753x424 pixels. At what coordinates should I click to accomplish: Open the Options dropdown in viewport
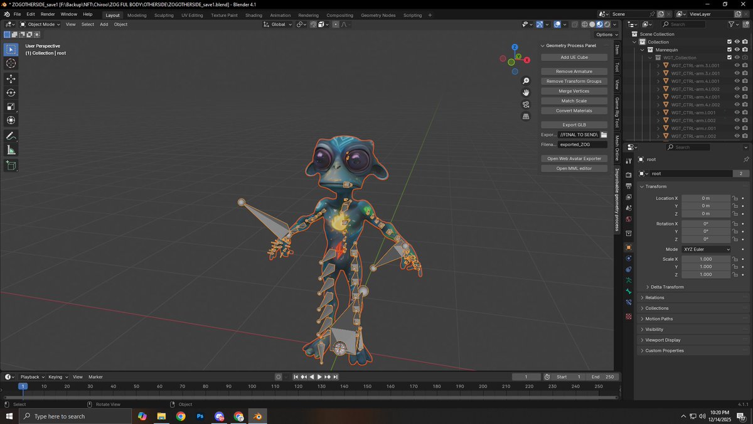(606, 35)
